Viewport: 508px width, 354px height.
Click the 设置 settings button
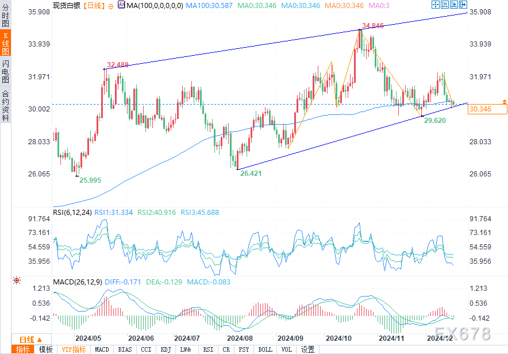tap(308, 349)
